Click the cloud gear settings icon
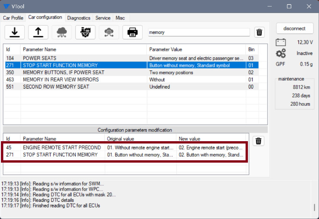This screenshot has width=319, height=219. click(x=109, y=32)
